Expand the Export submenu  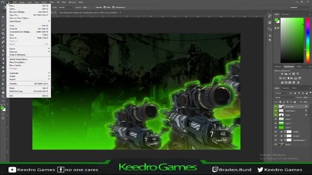(x=29, y=49)
